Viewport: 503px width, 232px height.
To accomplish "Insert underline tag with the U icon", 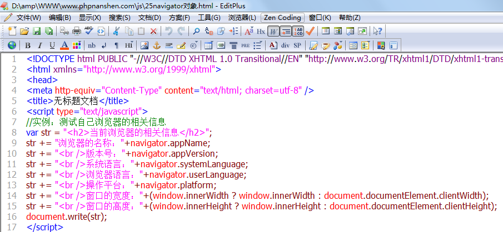I will [x=52, y=45].
